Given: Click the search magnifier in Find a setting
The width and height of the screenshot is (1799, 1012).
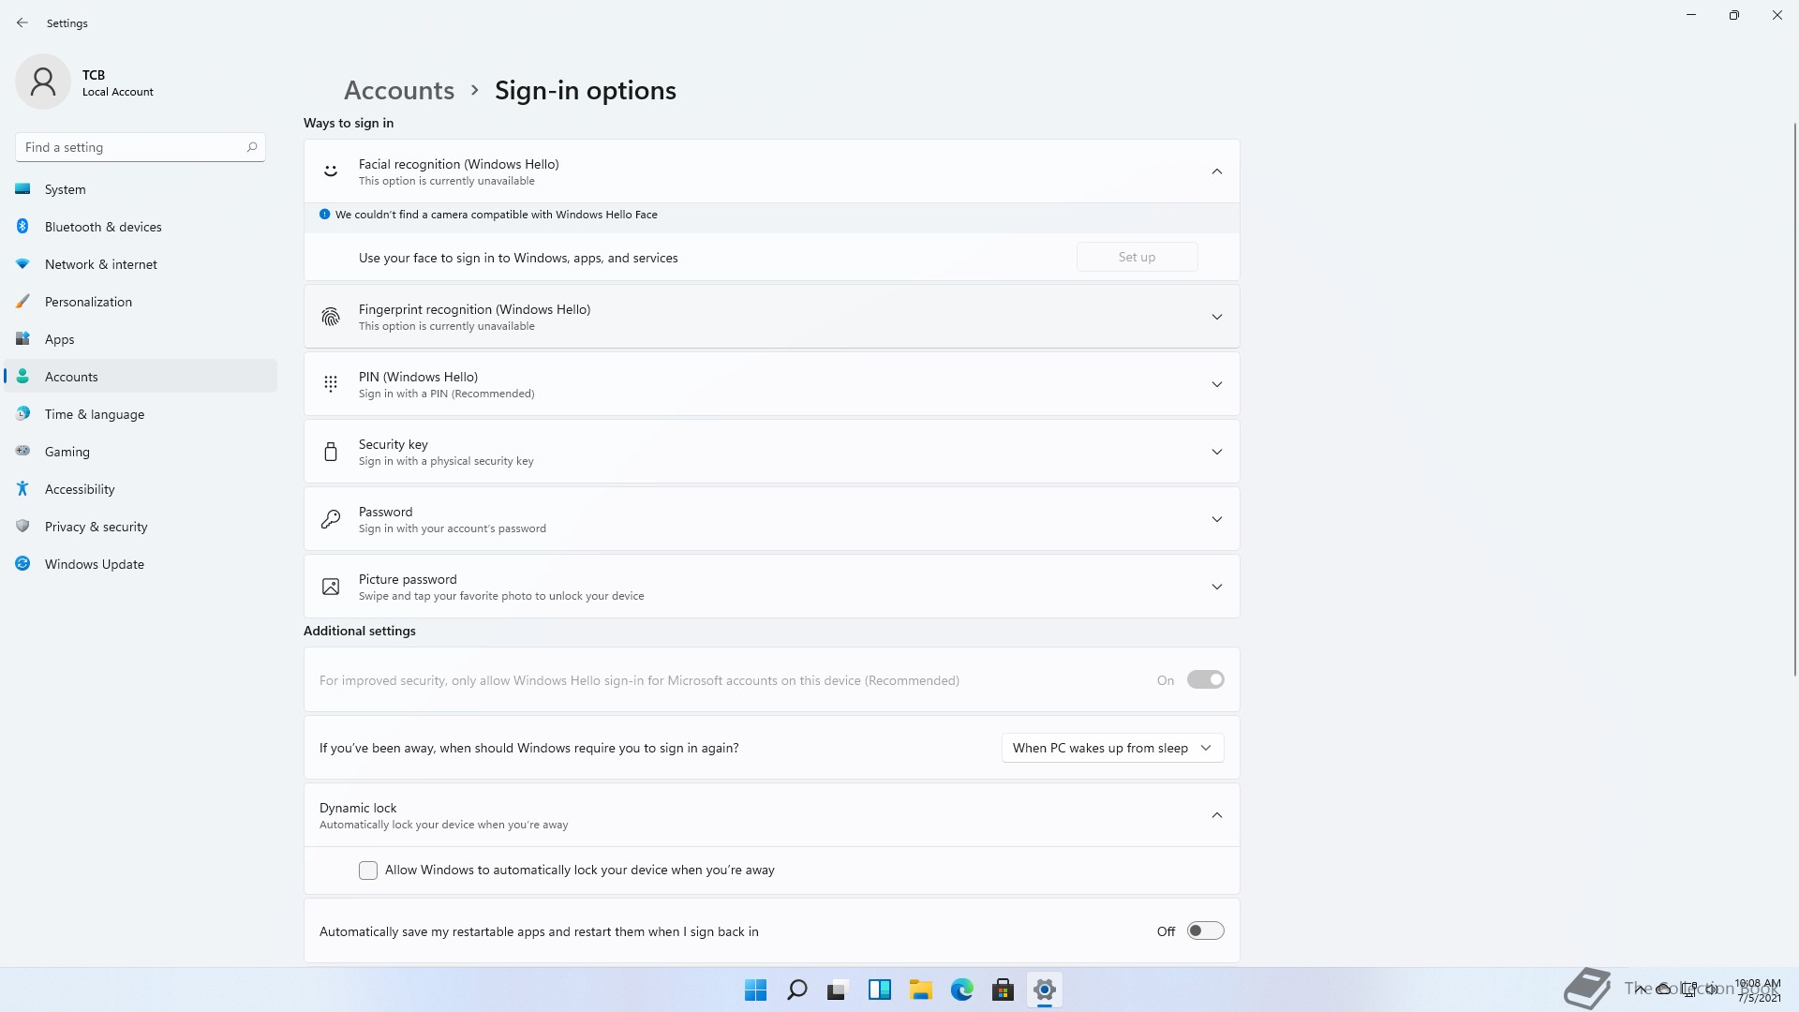Looking at the screenshot, I should pos(251,147).
